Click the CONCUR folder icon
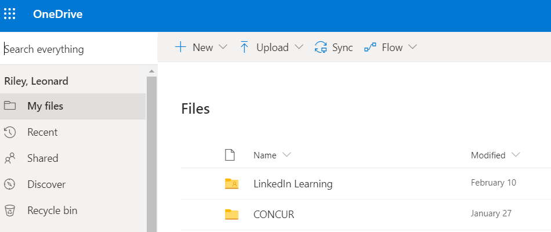Screen dimensions: 551x232 pyautogui.click(x=231, y=214)
